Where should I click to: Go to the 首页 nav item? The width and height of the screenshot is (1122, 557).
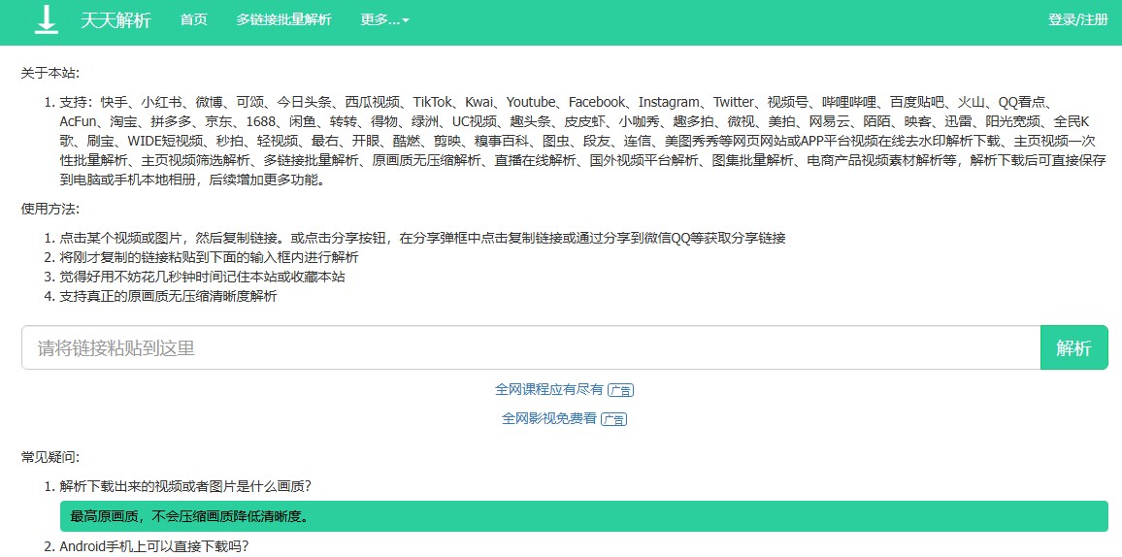pyautogui.click(x=193, y=20)
